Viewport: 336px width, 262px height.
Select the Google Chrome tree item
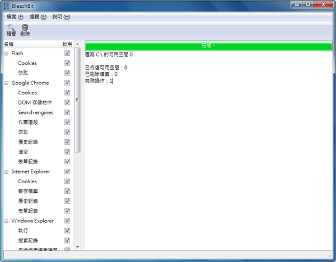point(30,83)
